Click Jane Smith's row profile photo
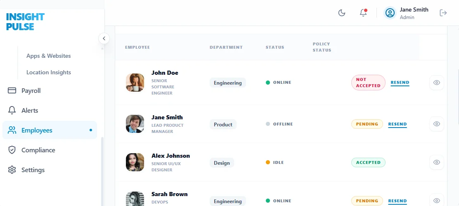 click(x=135, y=124)
